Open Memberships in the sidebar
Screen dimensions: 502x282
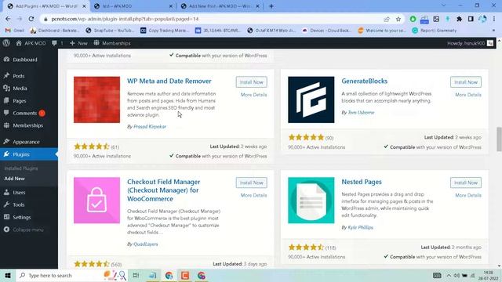[x=28, y=125]
